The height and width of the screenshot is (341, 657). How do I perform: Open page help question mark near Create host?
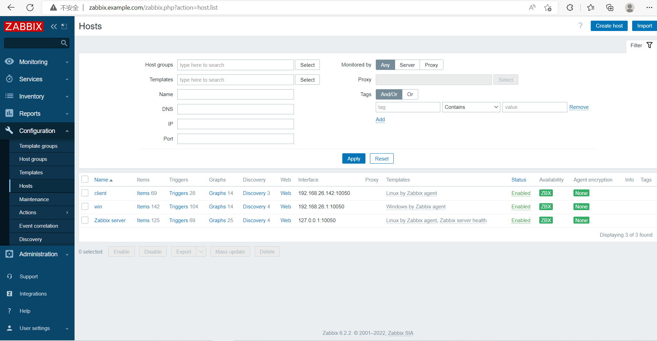click(580, 26)
